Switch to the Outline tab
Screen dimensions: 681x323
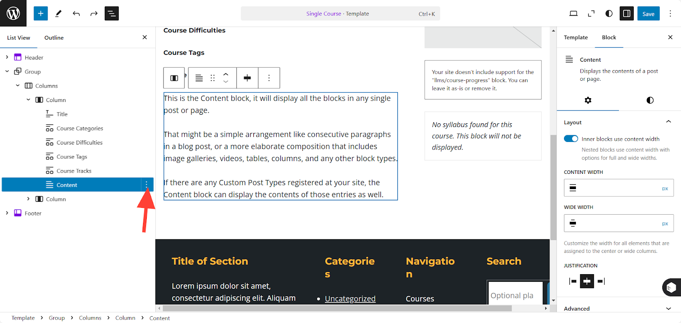(x=54, y=38)
